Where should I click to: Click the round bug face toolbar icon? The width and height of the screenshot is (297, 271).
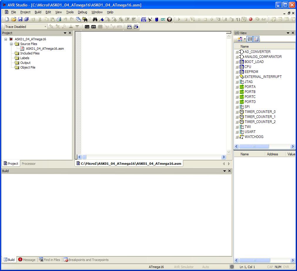click(x=170, y=19)
